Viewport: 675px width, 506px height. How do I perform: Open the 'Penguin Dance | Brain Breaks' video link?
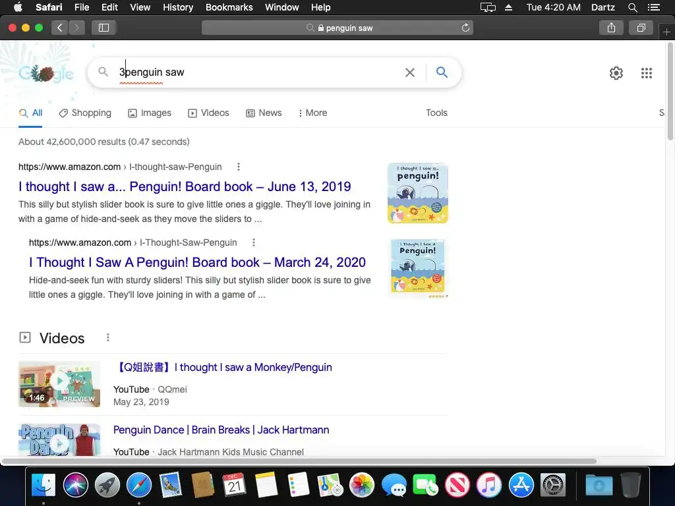pos(221,430)
